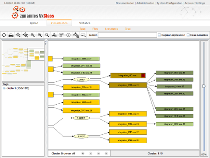This screenshot has width=210, height=158.
Task: Select the dark gold node below integration_130
Action: (128, 85)
